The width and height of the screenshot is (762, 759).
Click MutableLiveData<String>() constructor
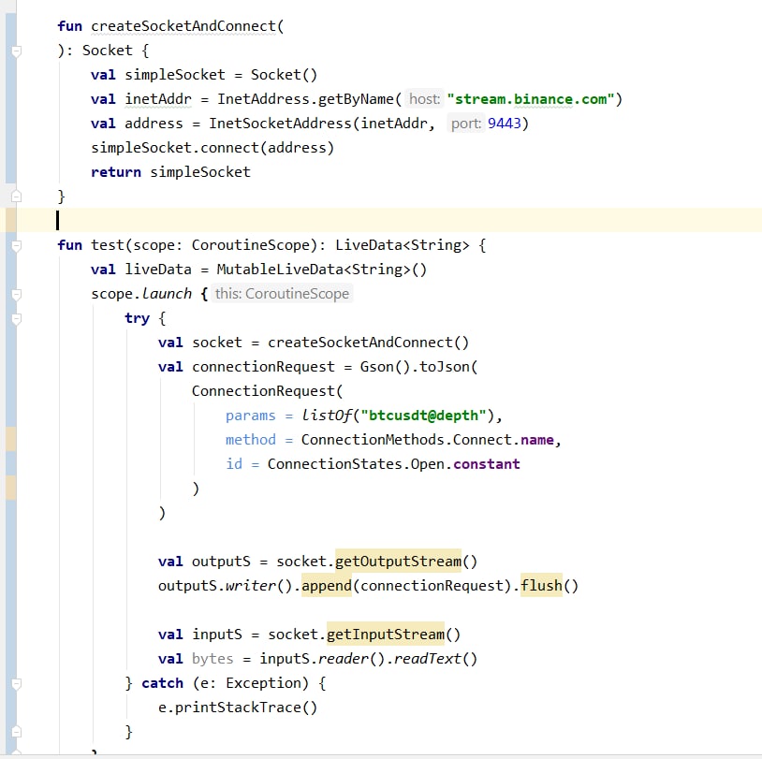(x=322, y=270)
